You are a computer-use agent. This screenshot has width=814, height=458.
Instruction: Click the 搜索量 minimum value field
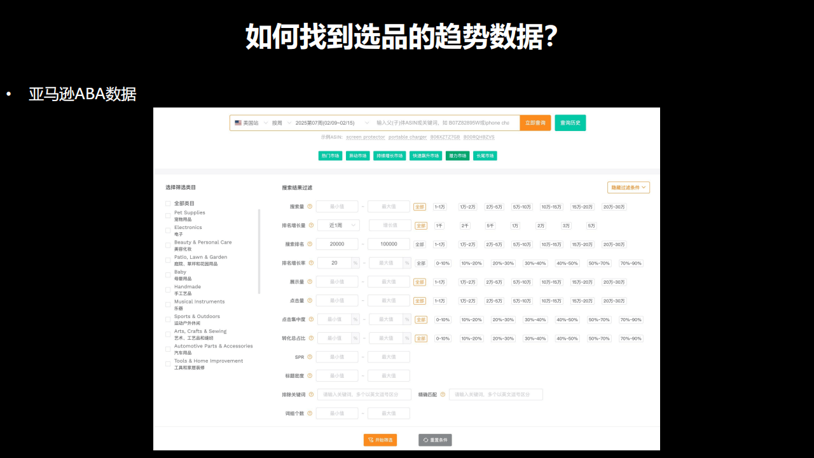[x=337, y=207]
